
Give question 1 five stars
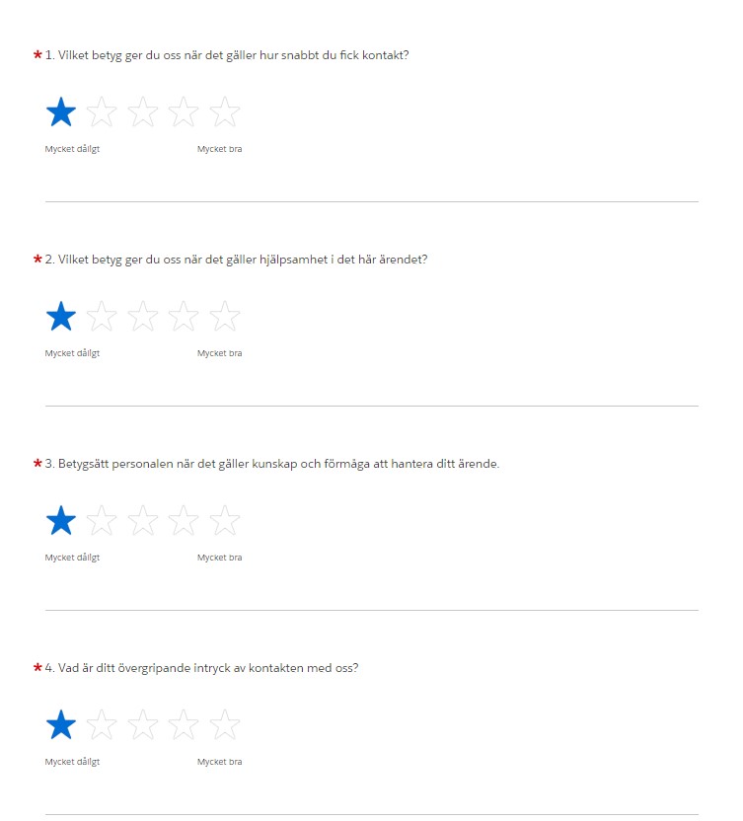(x=225, y=112)
